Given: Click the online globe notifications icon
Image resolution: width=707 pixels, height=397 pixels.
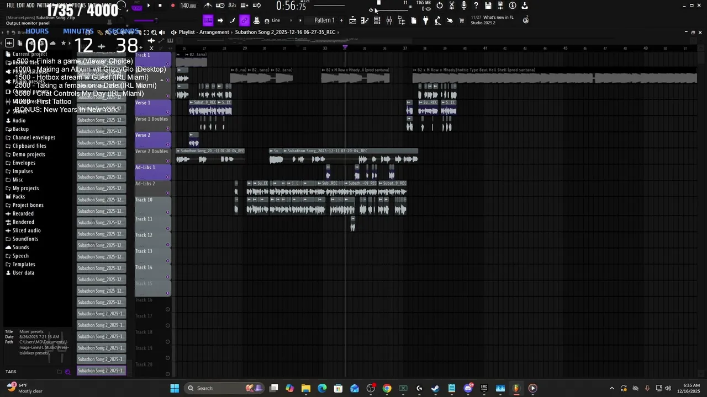Looking at the screenshot, I should pos(526,20).
